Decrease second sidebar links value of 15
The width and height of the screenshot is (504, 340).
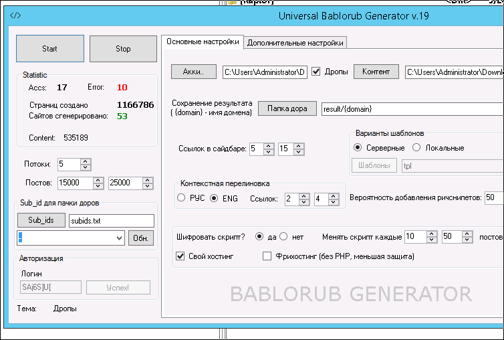[299, 152]
